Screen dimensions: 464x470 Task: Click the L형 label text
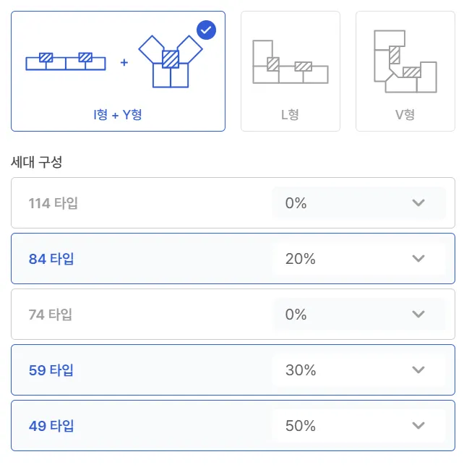(x=290, y=114)
